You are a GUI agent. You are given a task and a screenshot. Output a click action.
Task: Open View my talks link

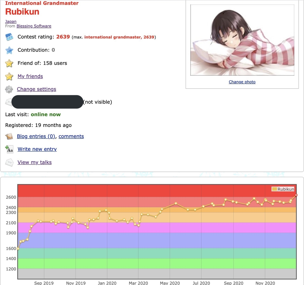click(35, 162)
